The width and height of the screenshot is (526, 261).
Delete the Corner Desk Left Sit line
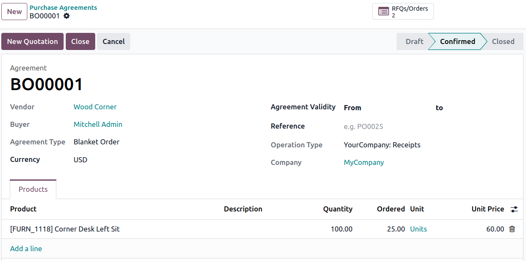click(512, 229)
